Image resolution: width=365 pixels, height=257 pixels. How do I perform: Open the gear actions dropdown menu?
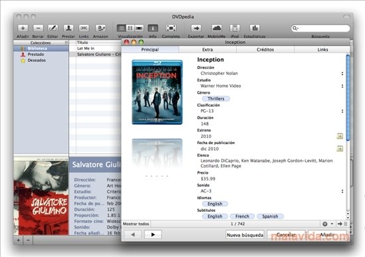(328, 224)
